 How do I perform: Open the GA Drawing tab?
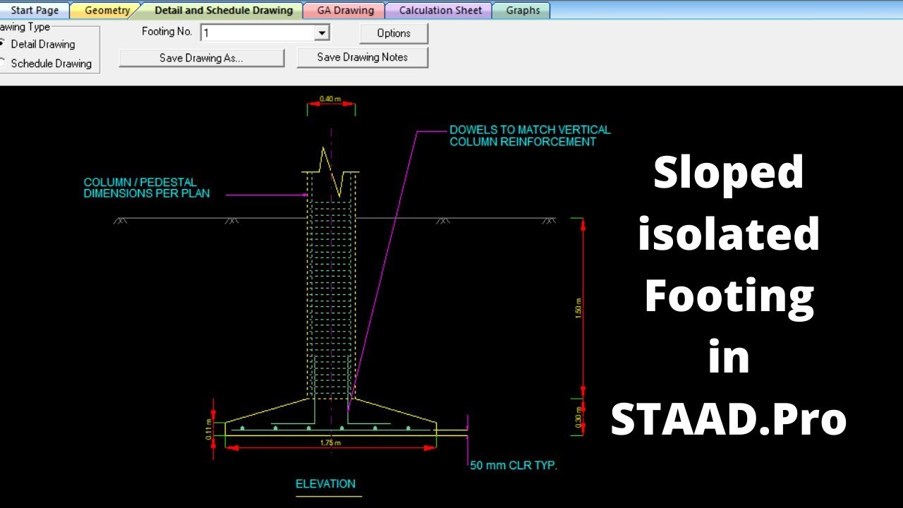(x=345, y=11)
